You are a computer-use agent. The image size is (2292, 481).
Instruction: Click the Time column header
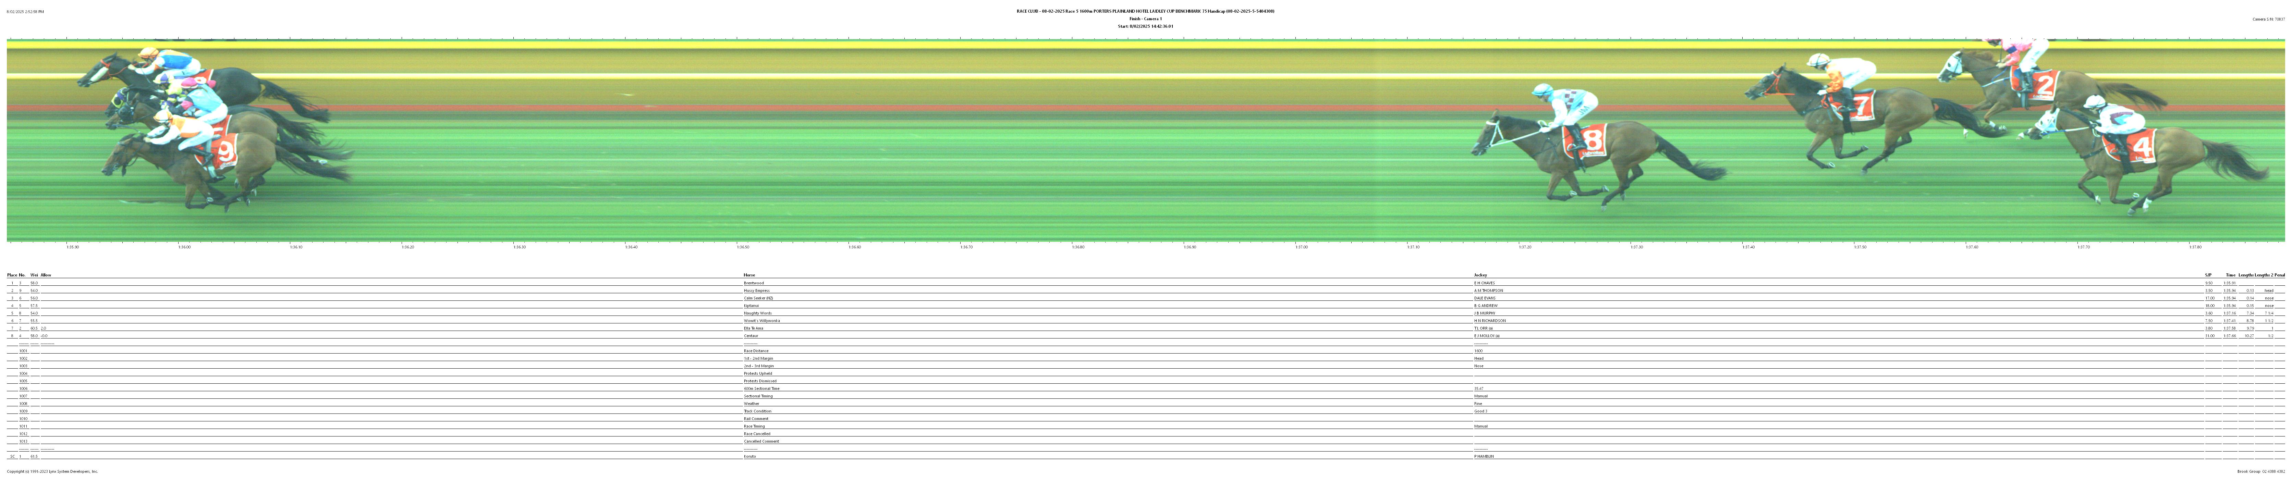[x=2231, y=275]
